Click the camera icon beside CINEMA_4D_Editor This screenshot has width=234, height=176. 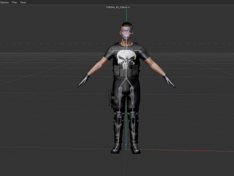pyautogui.click(x=129, y=7)
